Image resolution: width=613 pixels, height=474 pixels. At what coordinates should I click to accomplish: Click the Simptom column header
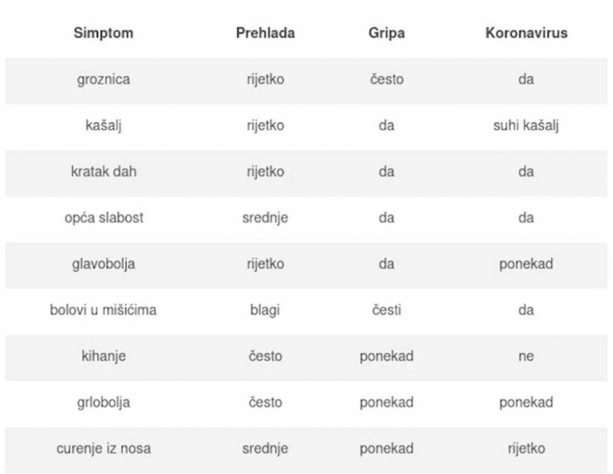103,33
